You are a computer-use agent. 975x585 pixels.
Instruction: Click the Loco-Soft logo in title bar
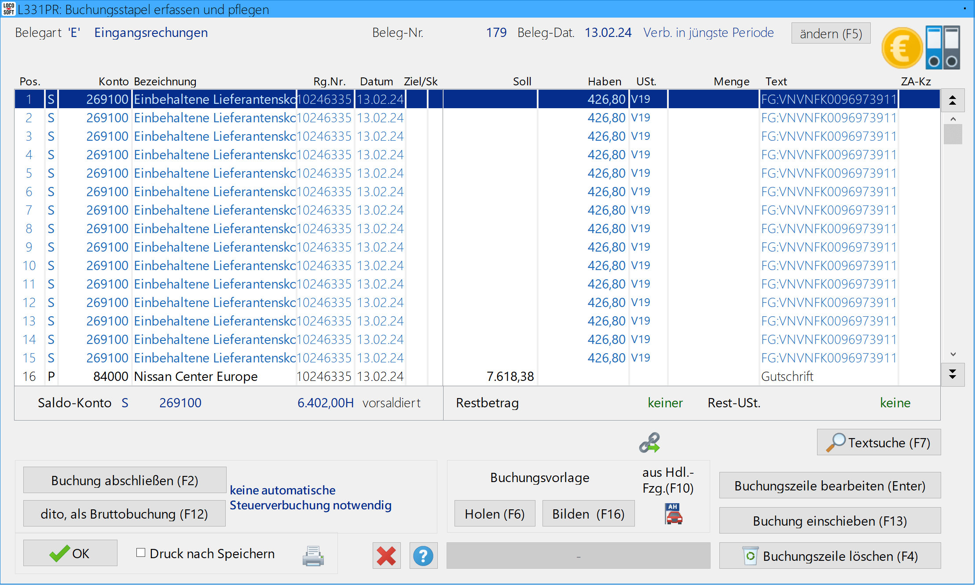pyautogui.click(x=8, y=9)
